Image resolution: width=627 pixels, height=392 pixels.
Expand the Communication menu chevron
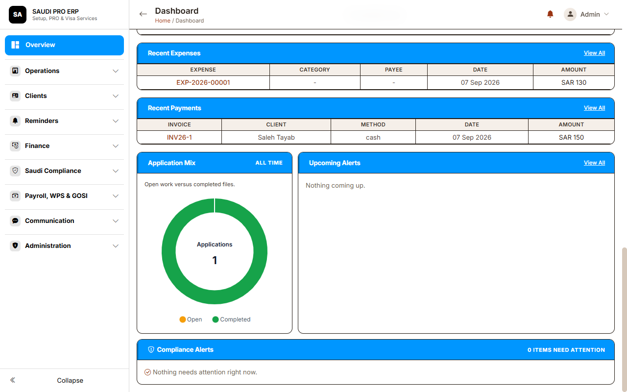116,221
